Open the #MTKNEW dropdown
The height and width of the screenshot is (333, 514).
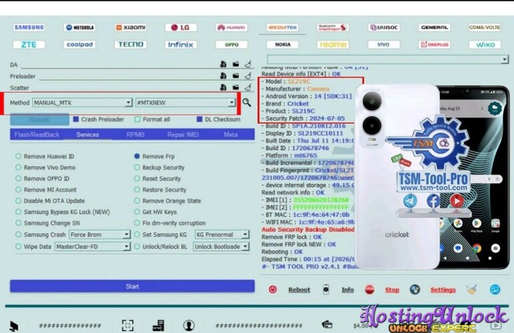pos(186,103)
